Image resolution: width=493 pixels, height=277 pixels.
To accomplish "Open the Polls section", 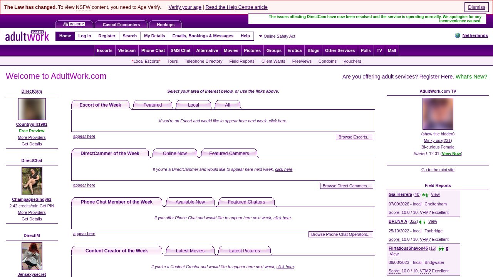I will click(366, 50).
